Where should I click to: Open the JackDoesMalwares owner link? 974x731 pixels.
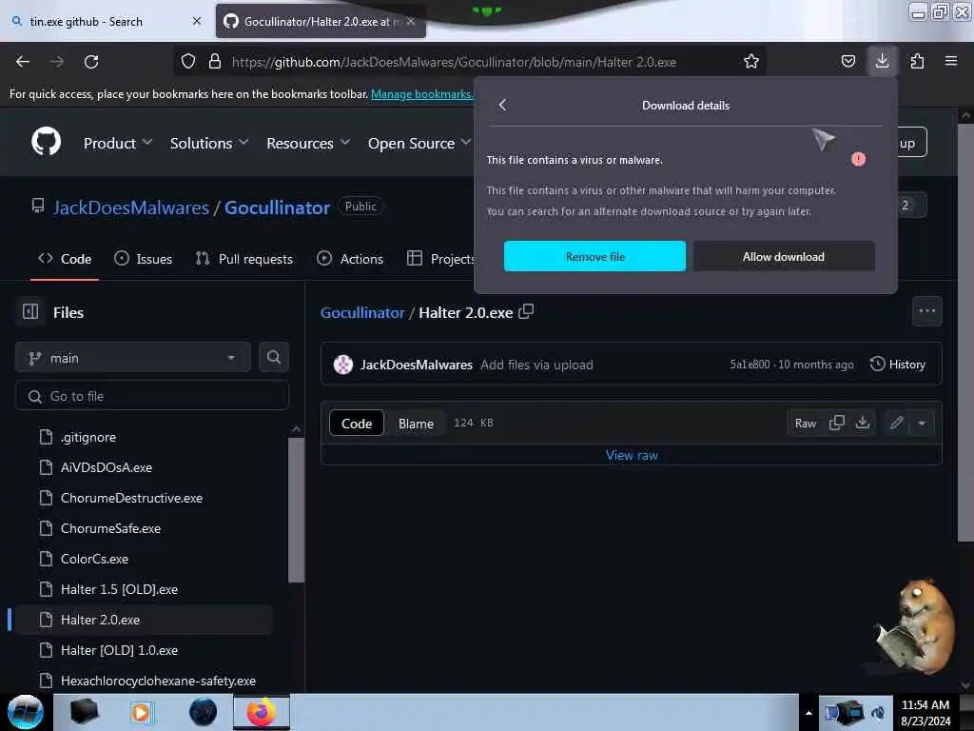131,207
